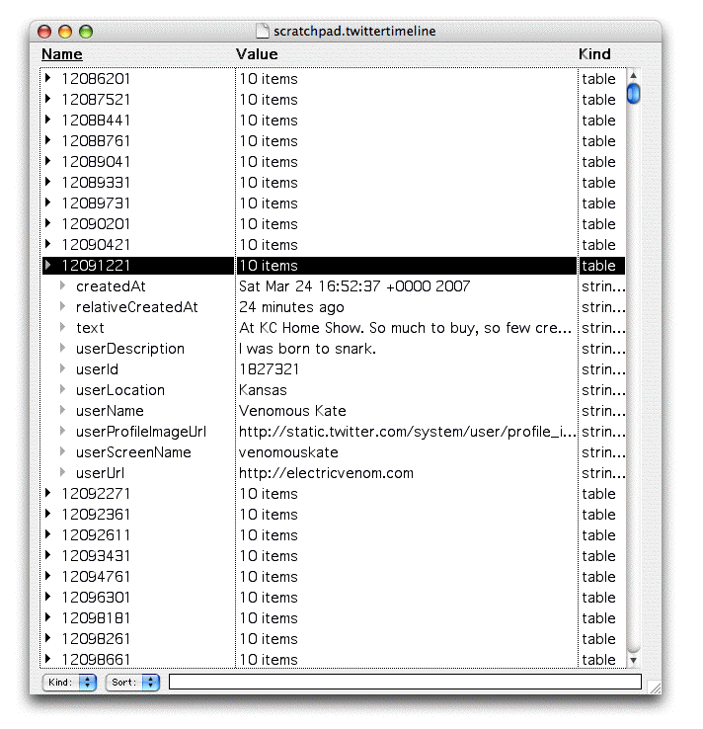
Task: Click the window resize grip corner
Action: [x=654, y=687]
